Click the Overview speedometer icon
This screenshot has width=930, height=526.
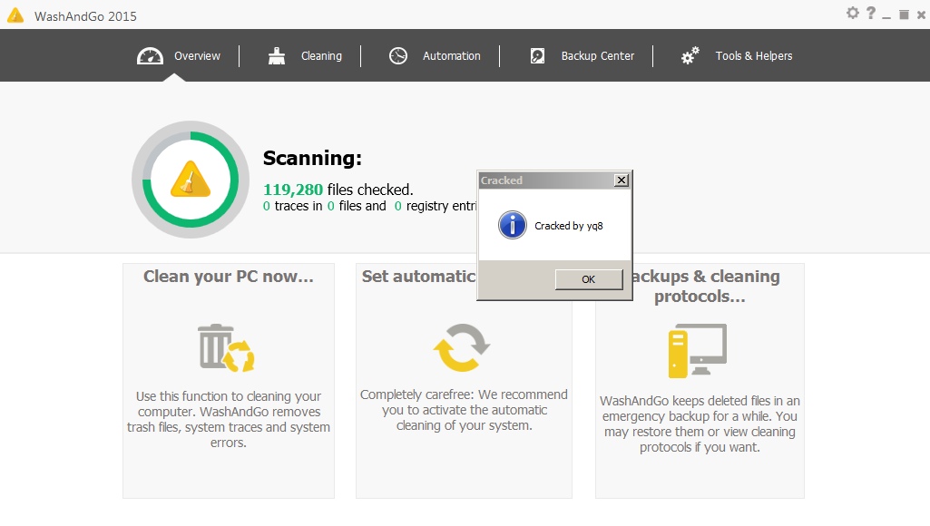tap(150, 55)
